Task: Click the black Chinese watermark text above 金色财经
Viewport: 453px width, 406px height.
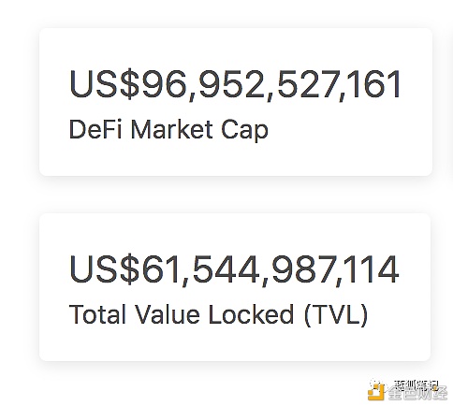Action: (416, 385)
